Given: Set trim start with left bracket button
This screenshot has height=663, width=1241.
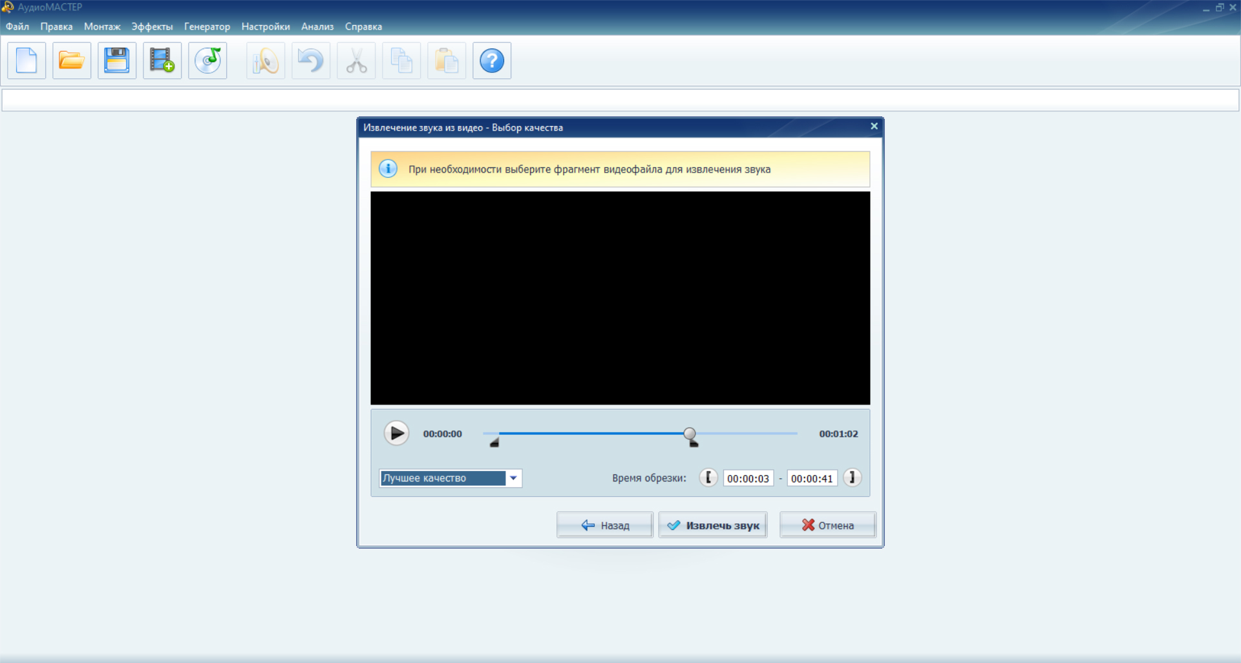Looking at the screenshot, I should (708, 478).
